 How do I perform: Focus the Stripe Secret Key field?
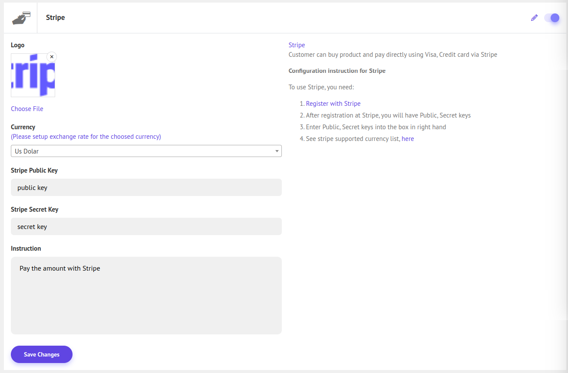(146, 226)
